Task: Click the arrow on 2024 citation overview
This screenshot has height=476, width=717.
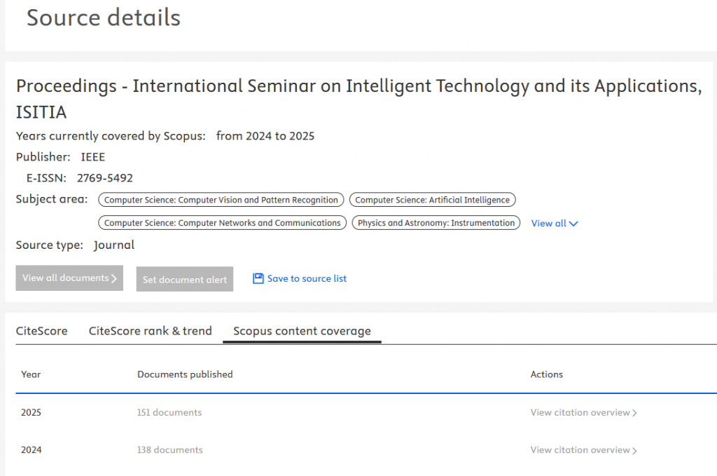Action: 634,450
